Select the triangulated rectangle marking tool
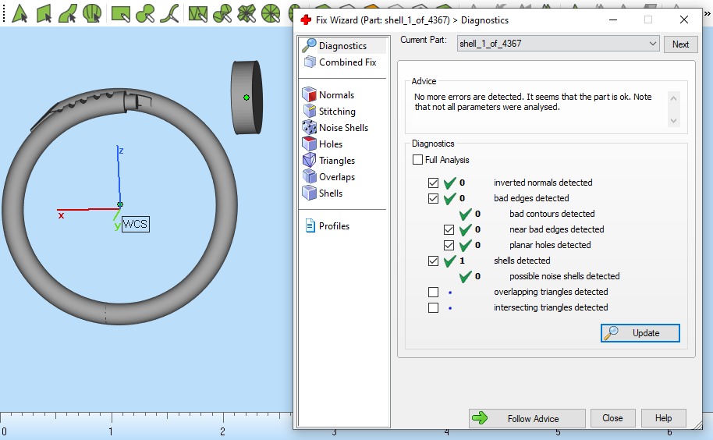 198,13
